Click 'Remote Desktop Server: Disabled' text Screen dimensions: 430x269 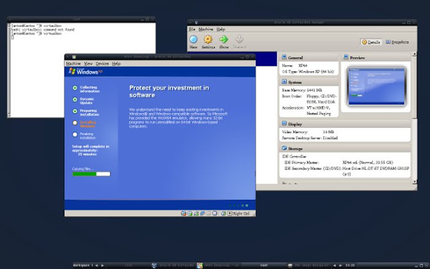pos(310,138)
